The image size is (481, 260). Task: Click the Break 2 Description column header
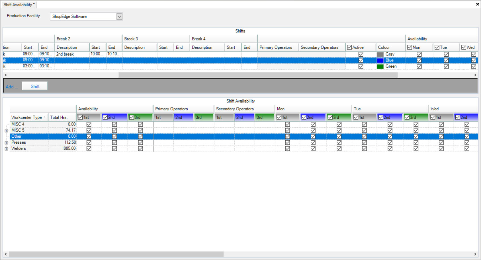click(72, 47)
